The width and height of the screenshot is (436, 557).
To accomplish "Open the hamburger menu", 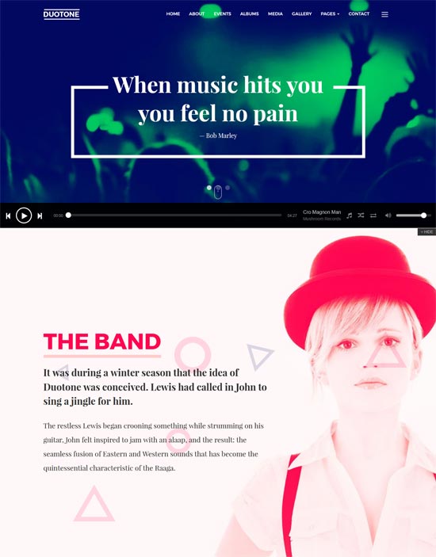I will 384,14.
